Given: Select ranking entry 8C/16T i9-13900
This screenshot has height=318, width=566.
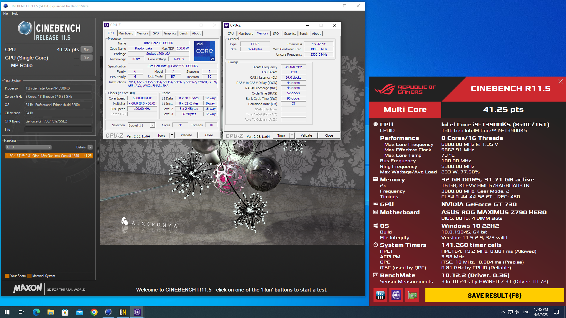Looking at the screenshot, I should 49,155.
